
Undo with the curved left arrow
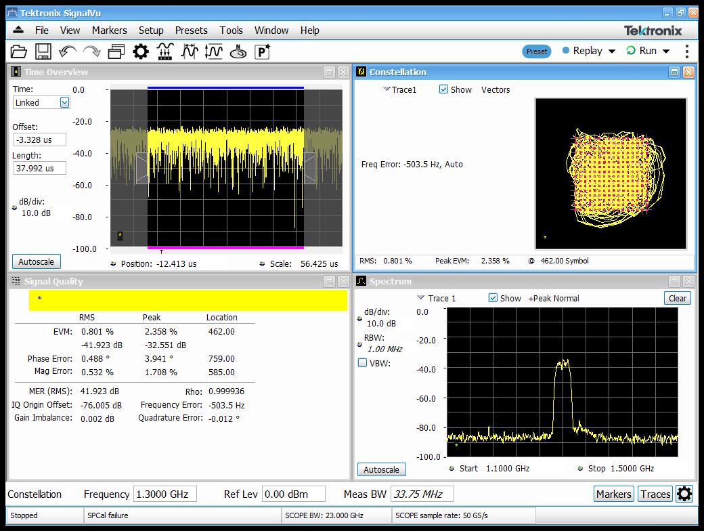click(x=67, y=51)
